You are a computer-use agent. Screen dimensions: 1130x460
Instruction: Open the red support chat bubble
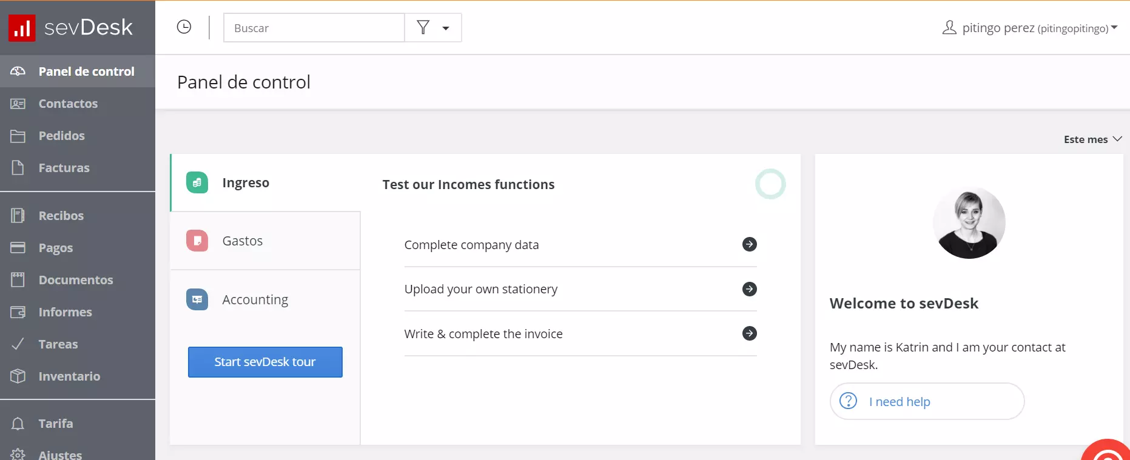(1108, 450)
